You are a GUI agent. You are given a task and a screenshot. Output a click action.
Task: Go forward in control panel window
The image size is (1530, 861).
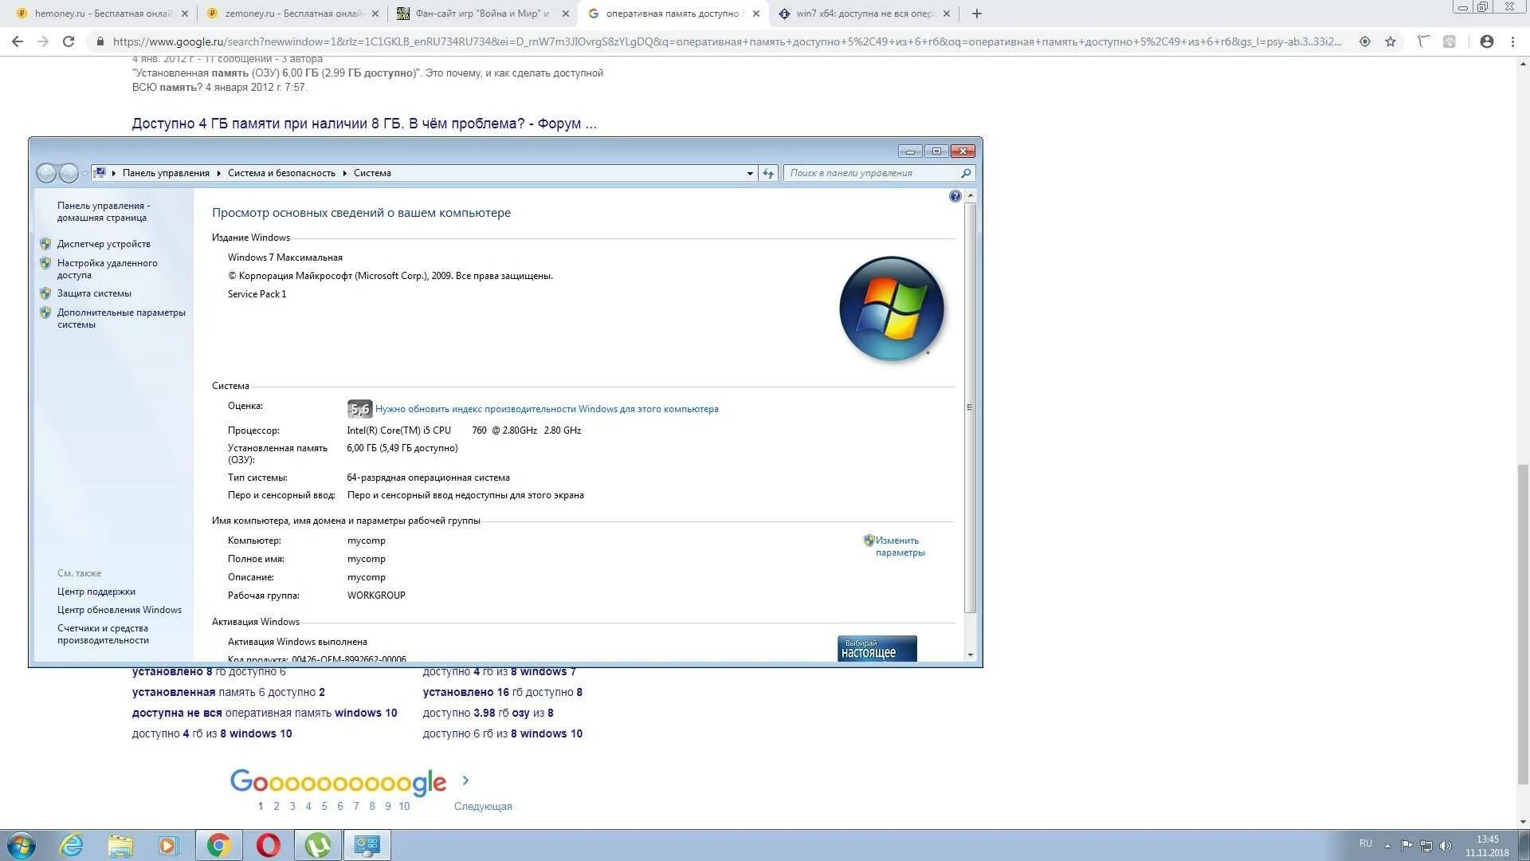69,173
